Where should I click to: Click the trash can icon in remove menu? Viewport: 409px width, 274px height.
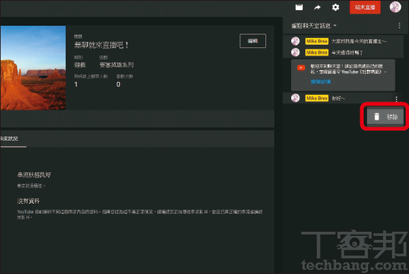coord(377,117)
